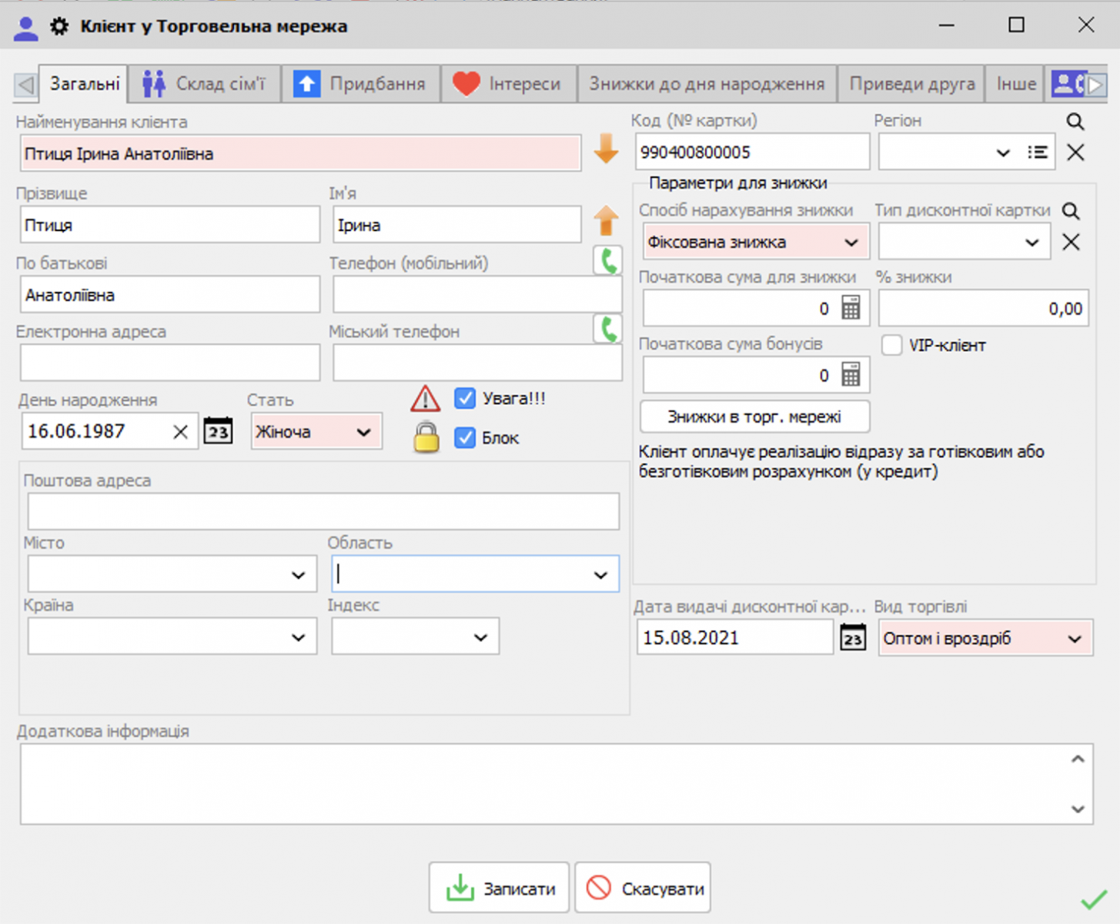Click the Прізвище input field
This screenshot has width=1120, height=924.
tap(170, 225)
